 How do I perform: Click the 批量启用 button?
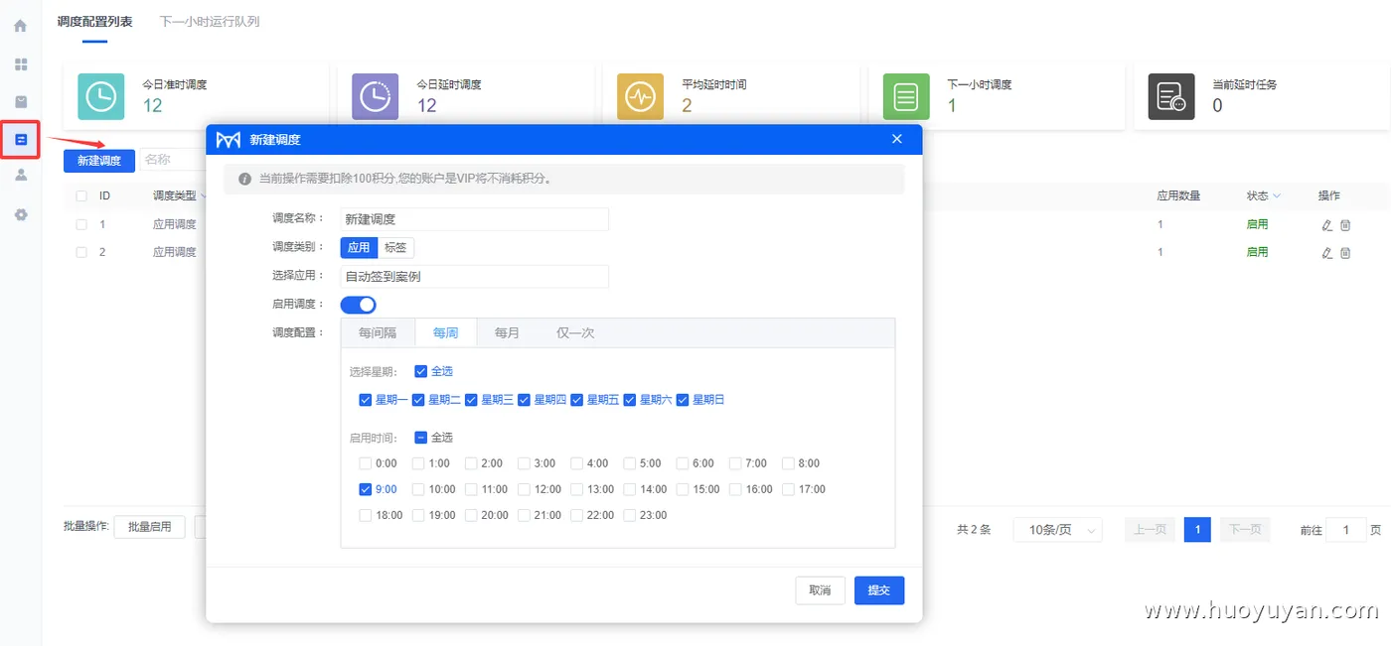[149, 527]
